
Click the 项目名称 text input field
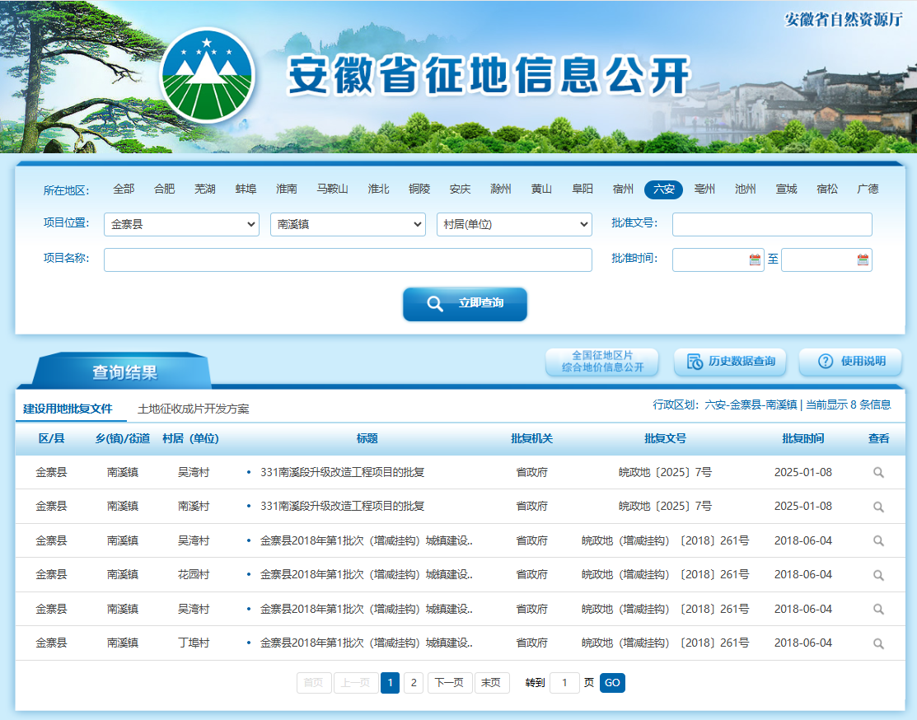(x=348, y=260)
